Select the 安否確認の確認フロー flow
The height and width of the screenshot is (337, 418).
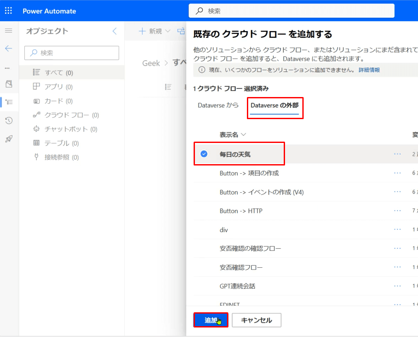(x=250, y=249)
